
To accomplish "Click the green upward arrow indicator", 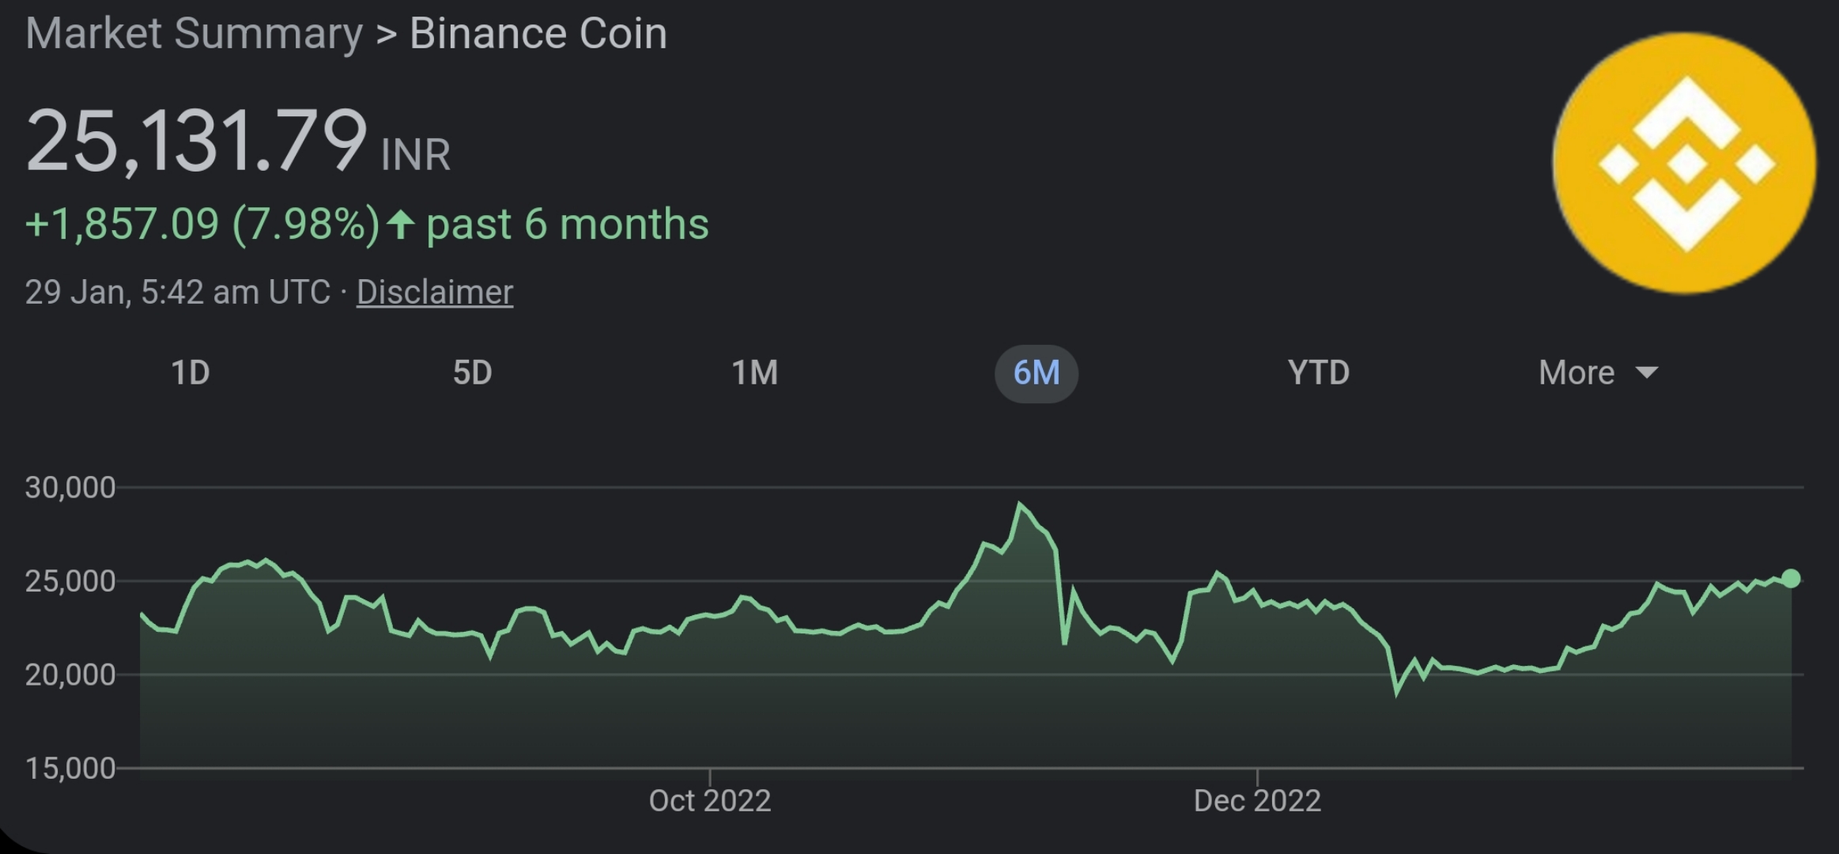I will coord(402,224).
